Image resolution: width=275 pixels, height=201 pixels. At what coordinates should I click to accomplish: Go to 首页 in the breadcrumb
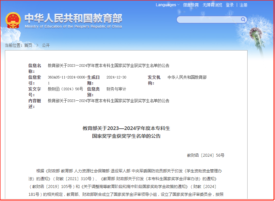pos(28,45)
